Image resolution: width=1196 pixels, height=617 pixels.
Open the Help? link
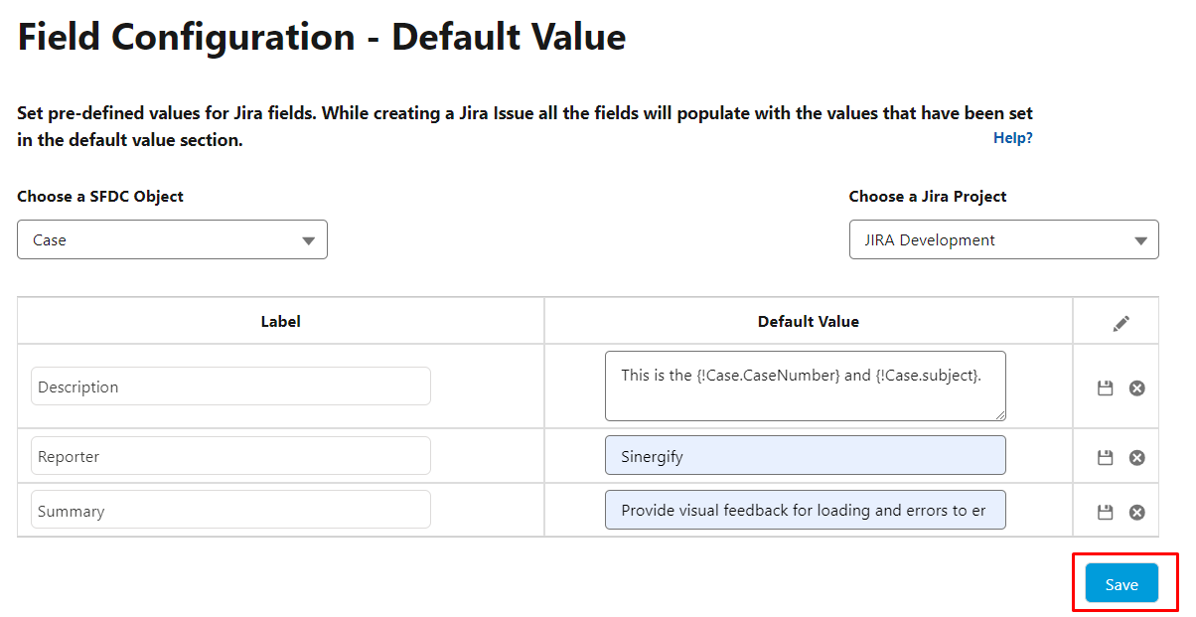1013,138
